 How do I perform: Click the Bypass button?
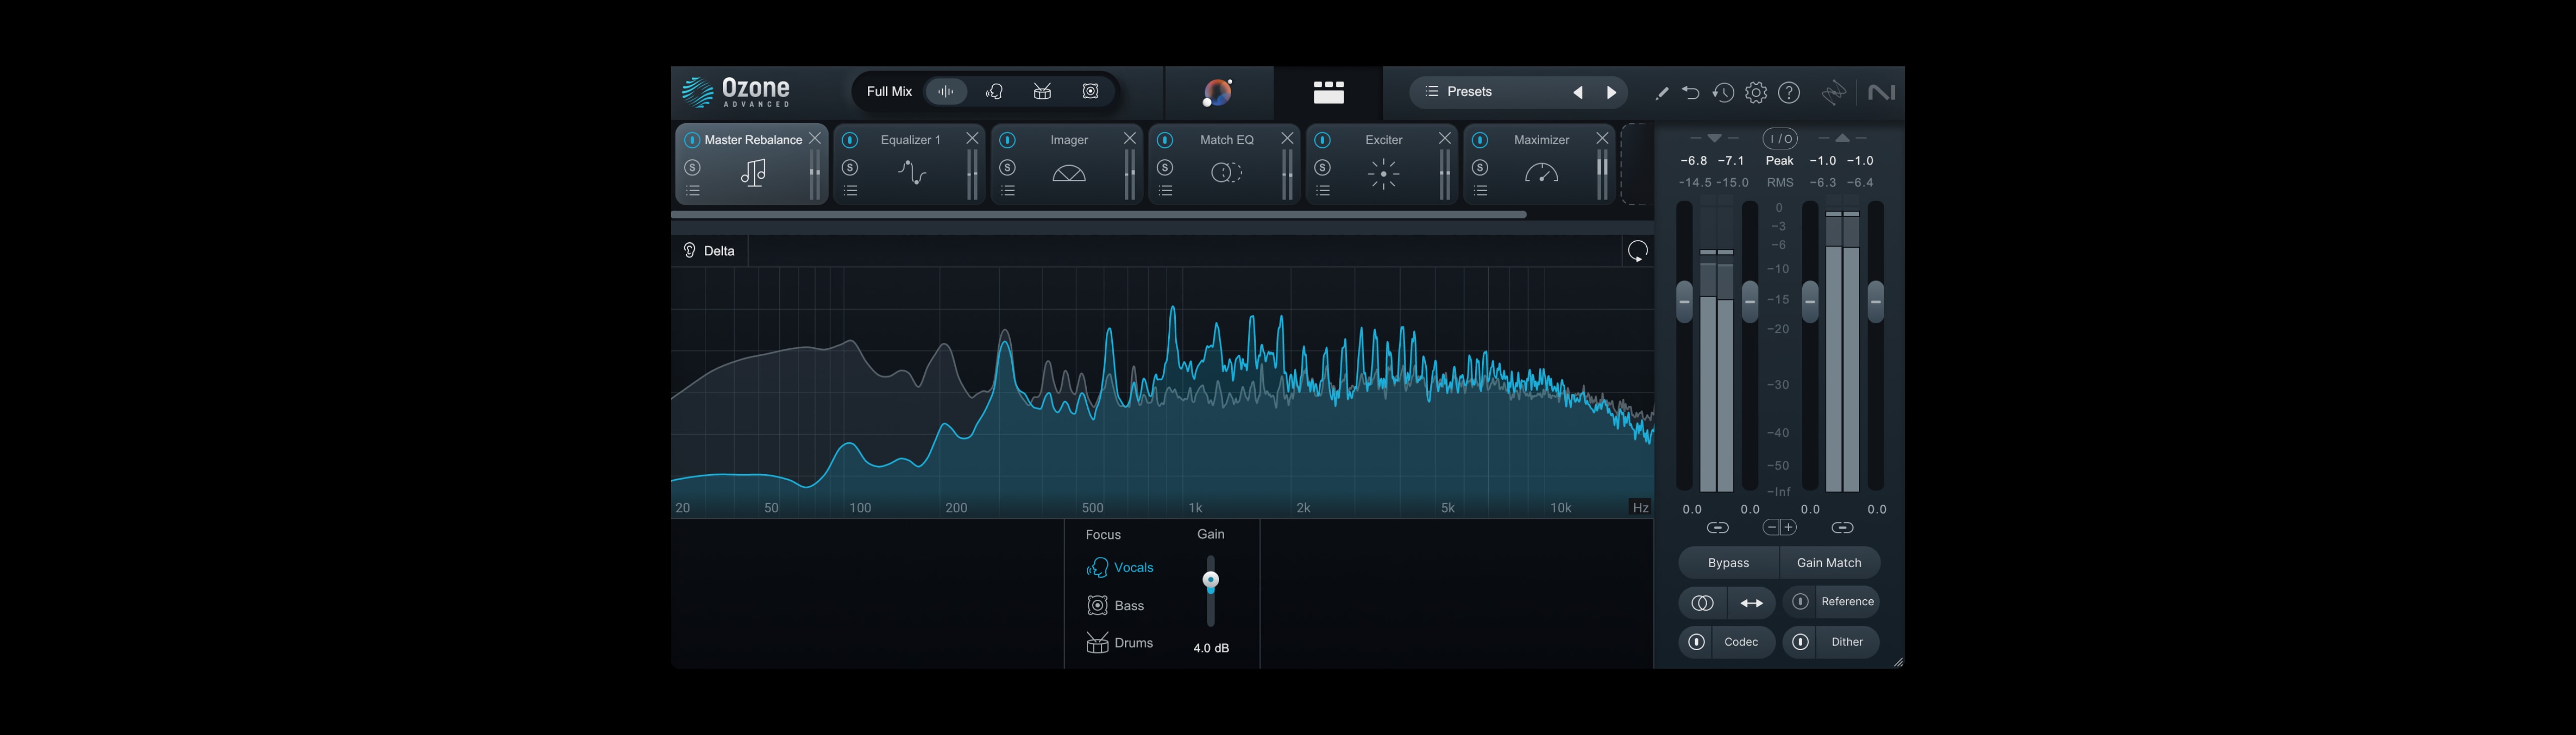tap(1728, 563)
